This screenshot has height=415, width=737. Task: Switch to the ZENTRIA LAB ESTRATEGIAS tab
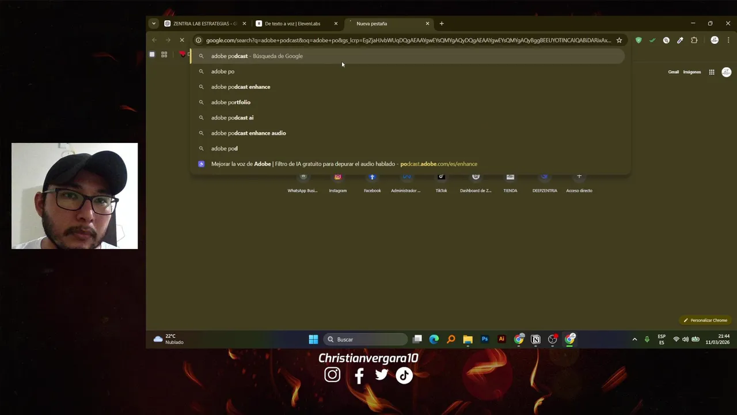(x=205, y=24)
